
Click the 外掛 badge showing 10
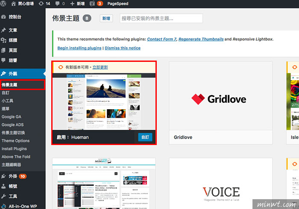(x=23, y=176)
